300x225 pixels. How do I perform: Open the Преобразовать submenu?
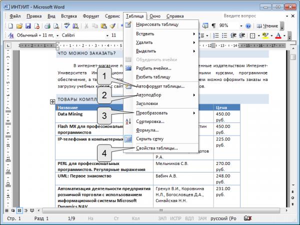click(x=160, y=113)
